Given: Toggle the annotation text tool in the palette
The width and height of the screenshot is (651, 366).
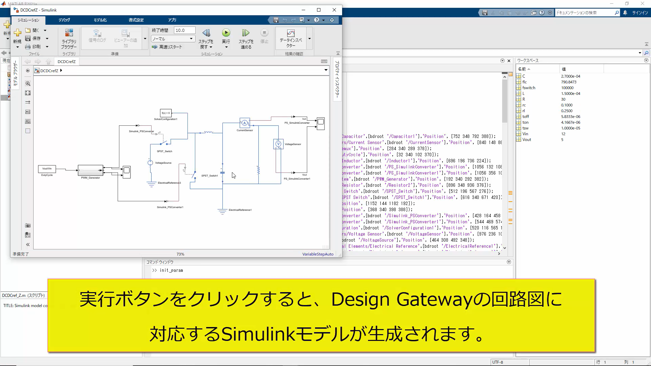Looking at the screenshot, I should [x=28, y=111].
